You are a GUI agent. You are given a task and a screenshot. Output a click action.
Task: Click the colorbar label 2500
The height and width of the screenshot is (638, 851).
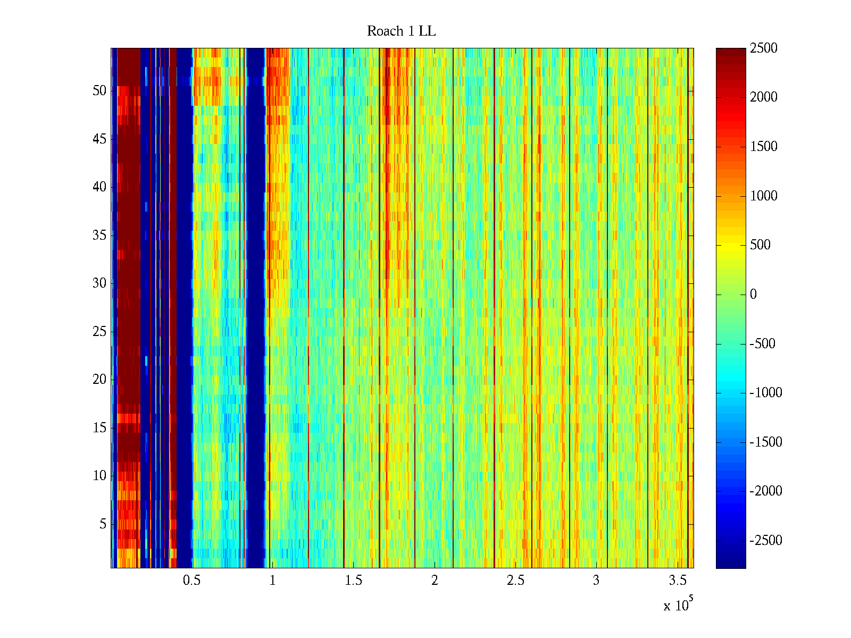click(x=763, y=48)
